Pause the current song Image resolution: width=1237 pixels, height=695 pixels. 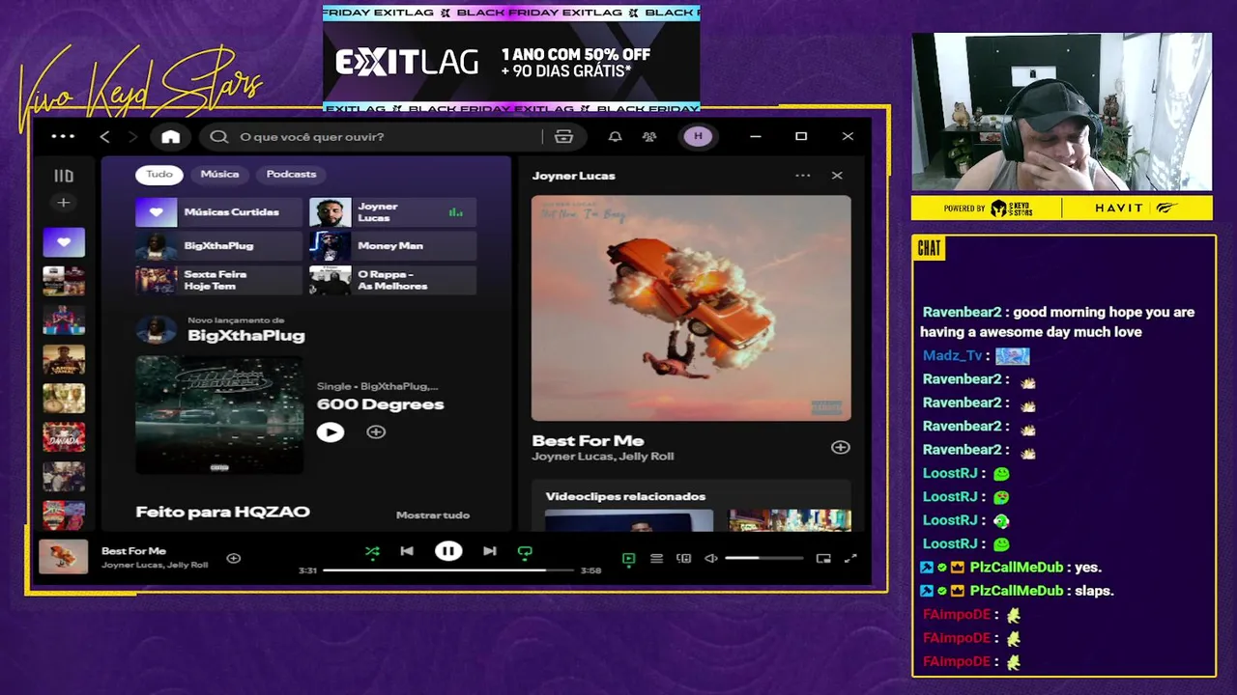447,551
